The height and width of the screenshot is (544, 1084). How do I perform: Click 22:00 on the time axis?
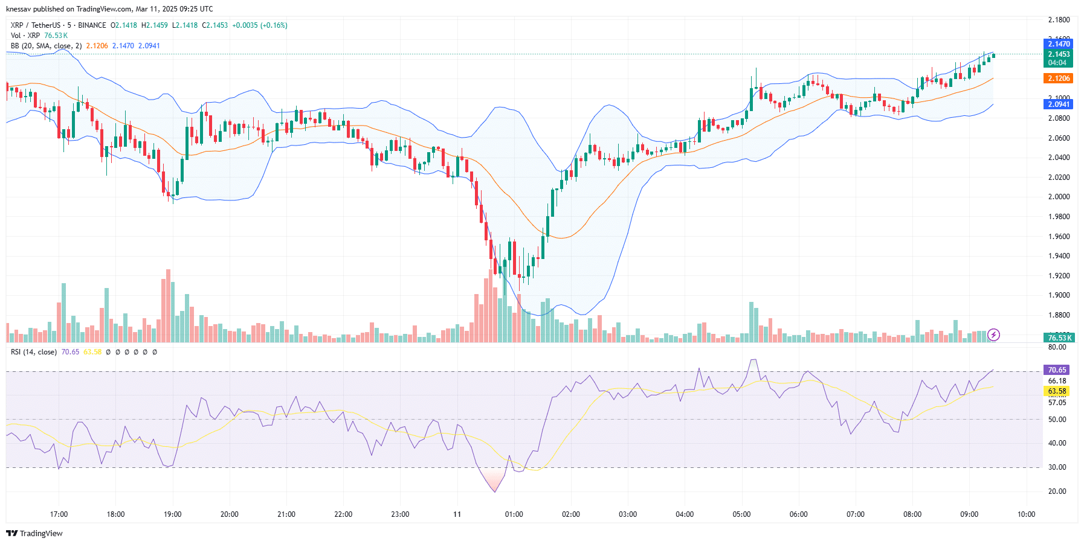pyautogui.click(x=343, y=514)
